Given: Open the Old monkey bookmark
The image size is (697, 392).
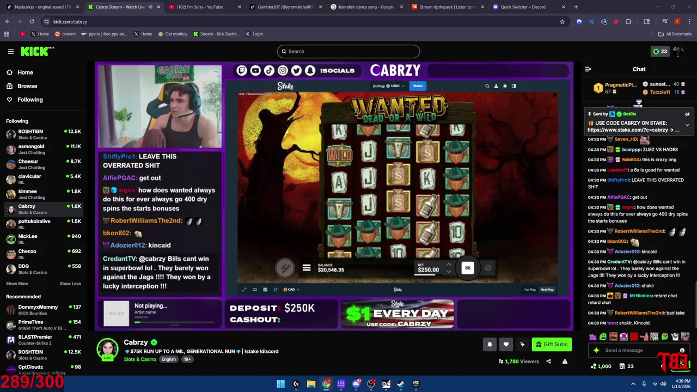Looking at the screenshot, I should click(173, 34).
